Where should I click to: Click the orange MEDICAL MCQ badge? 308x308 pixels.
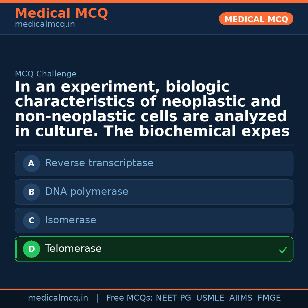tap(256, 19)
